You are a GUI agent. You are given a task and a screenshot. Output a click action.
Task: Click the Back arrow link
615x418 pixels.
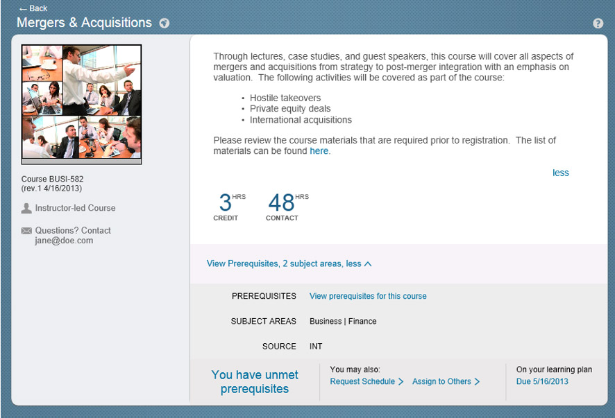(x=33, y=8)
